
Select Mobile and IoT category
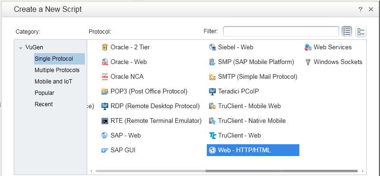(x=53, y=82)
